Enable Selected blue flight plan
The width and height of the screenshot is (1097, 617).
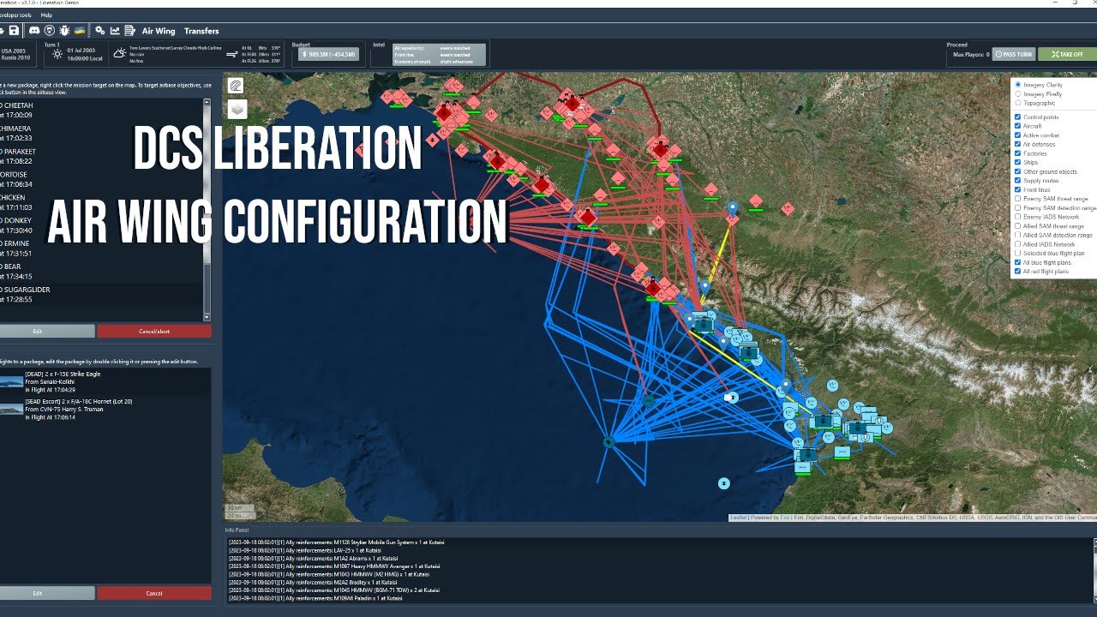(1017, 254)
